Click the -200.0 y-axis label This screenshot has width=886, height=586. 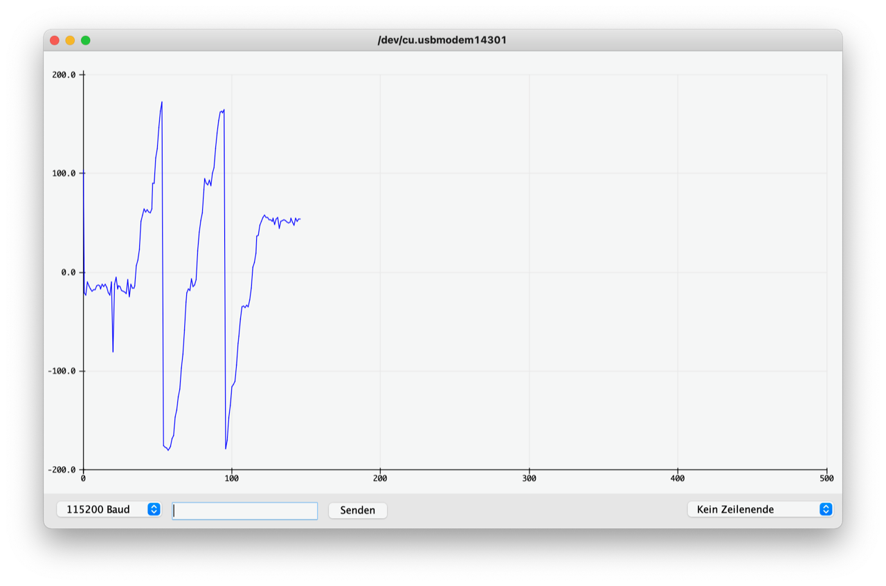click(x=62, y=470)
